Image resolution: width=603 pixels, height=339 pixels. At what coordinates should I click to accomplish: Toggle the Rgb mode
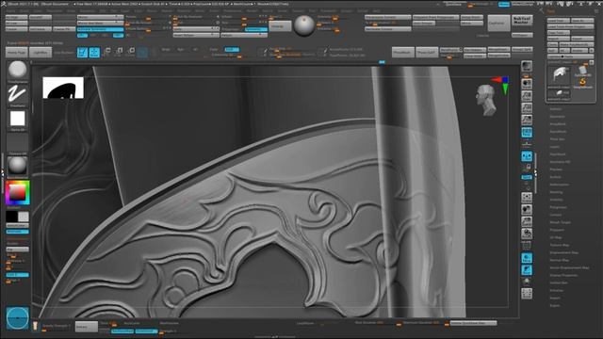(x=180, y=50)
